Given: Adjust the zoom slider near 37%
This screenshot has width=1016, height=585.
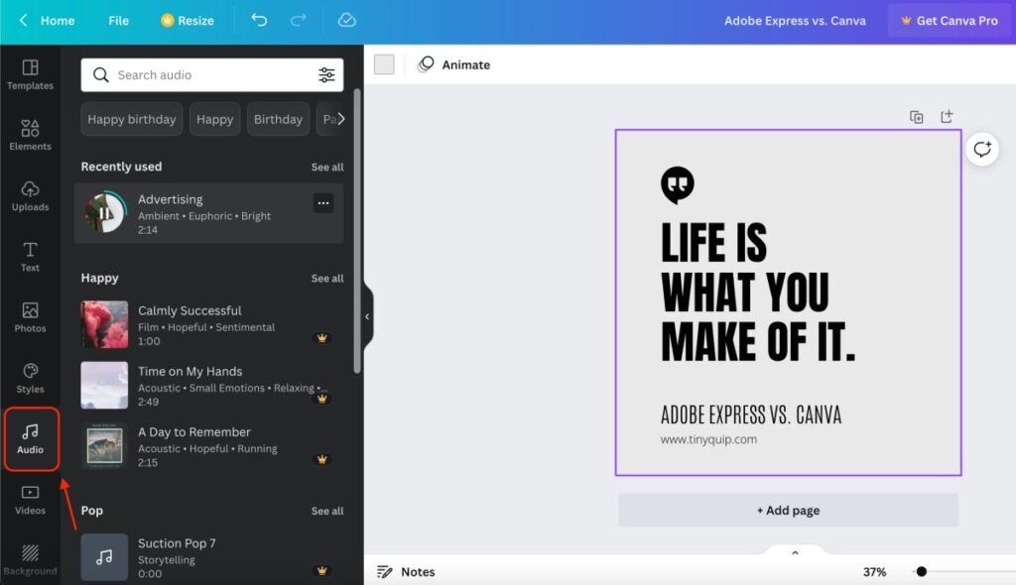Looking at the screenshot, I should 923,571.
